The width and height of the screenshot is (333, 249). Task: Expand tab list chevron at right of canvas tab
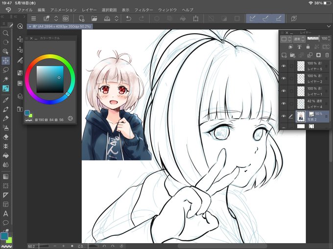click(x=329, y=26)
